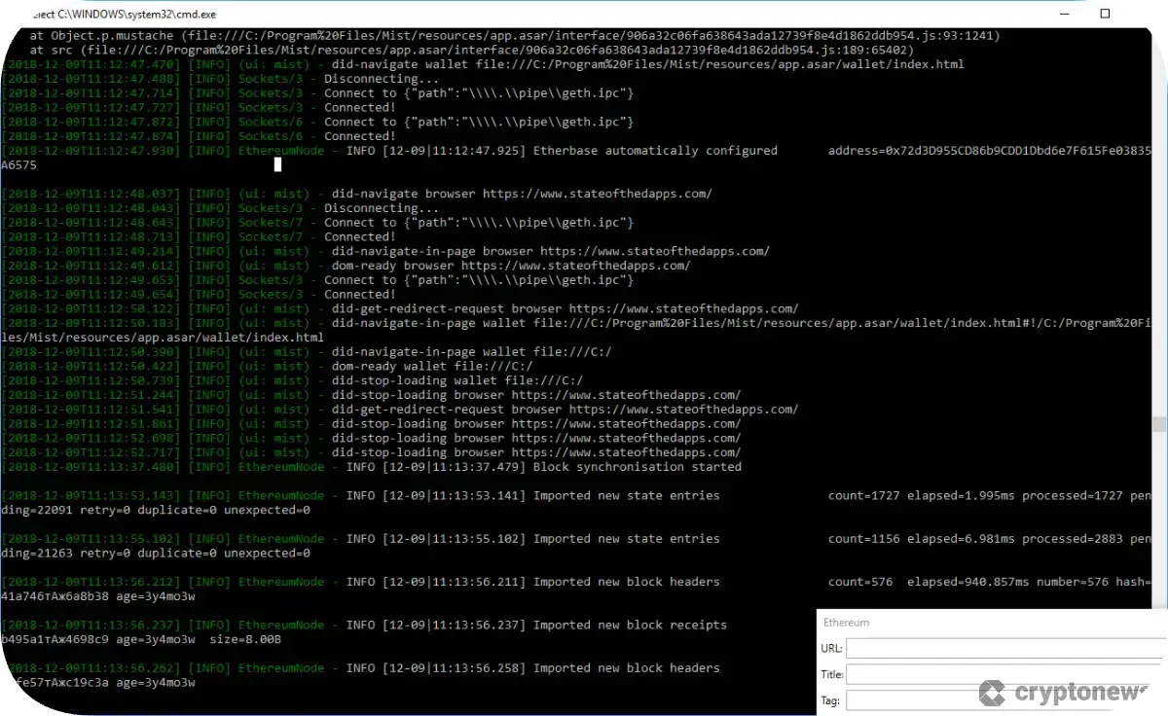Click into the Title text box
Viewport: 1168px width, 716px height.
(x=1004, y=674)
